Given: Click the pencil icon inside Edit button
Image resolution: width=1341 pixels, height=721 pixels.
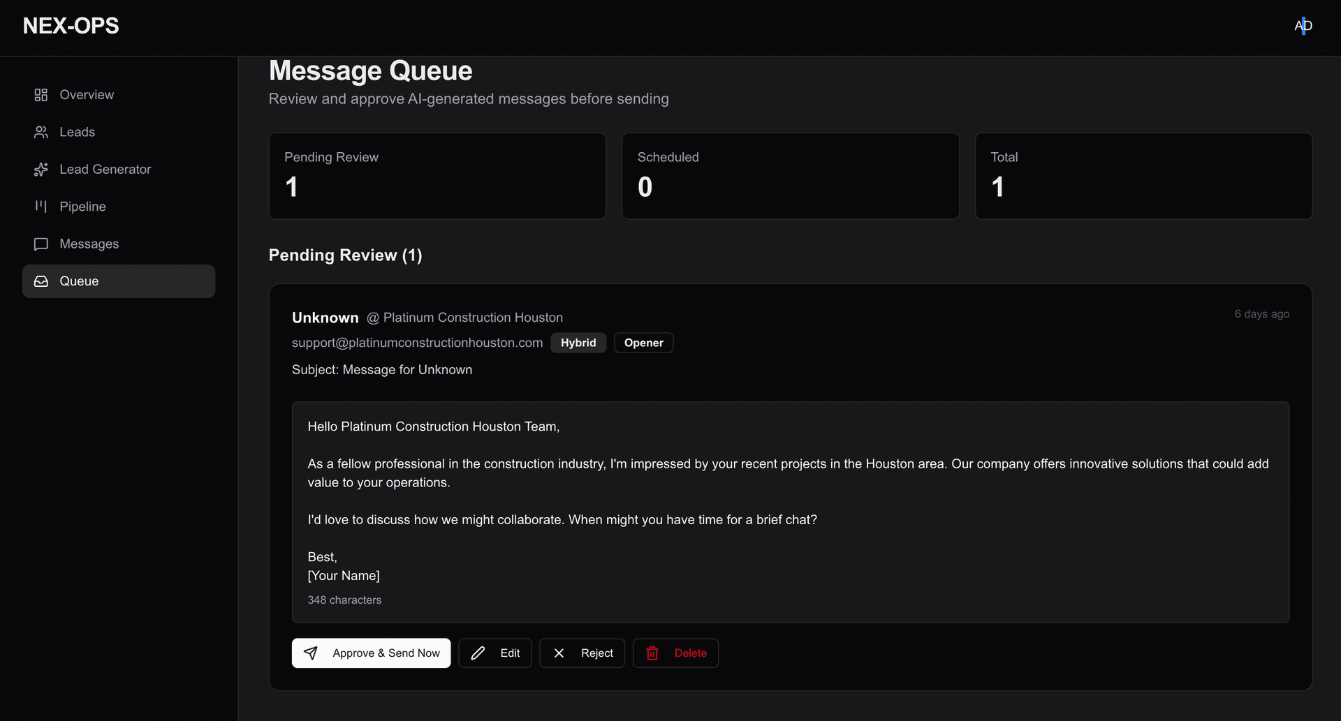Looking at the screenshot, I should coord(478,653).
